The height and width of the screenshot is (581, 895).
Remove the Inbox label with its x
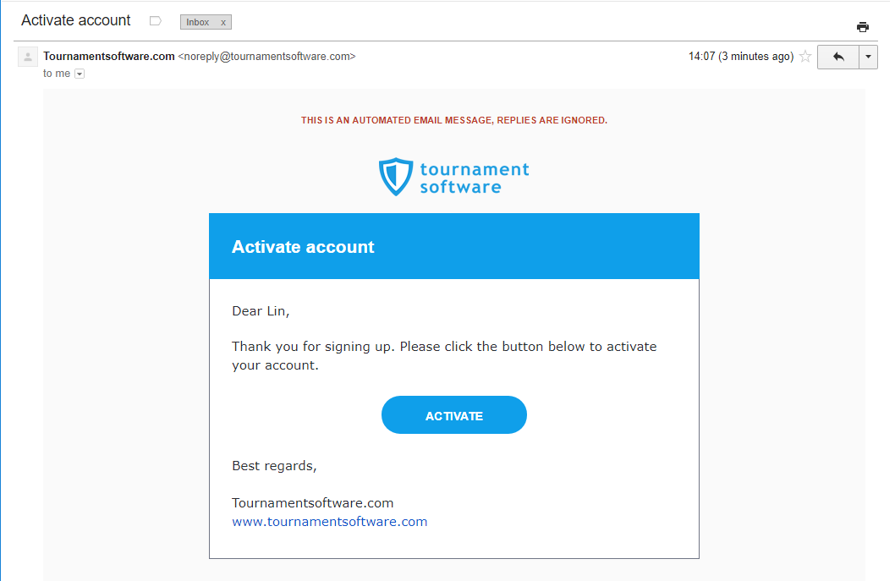point(223,22)
